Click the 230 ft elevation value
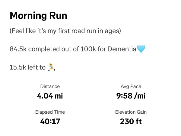 tap(131, 121)
